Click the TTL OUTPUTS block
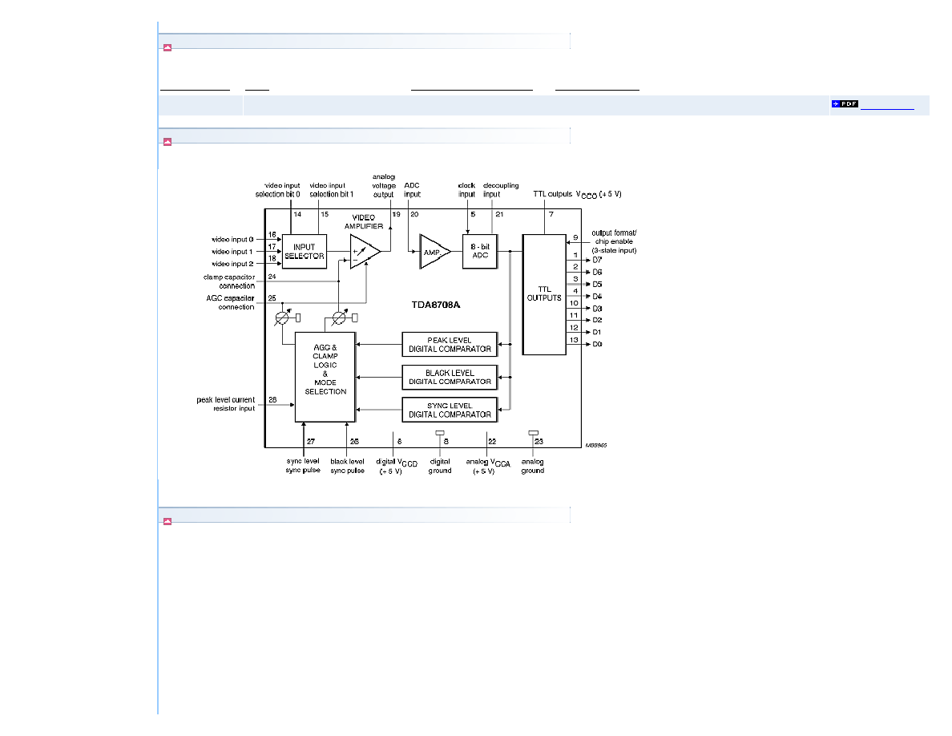The width and height of the screenshot is (952, 736). pos(544,294)
